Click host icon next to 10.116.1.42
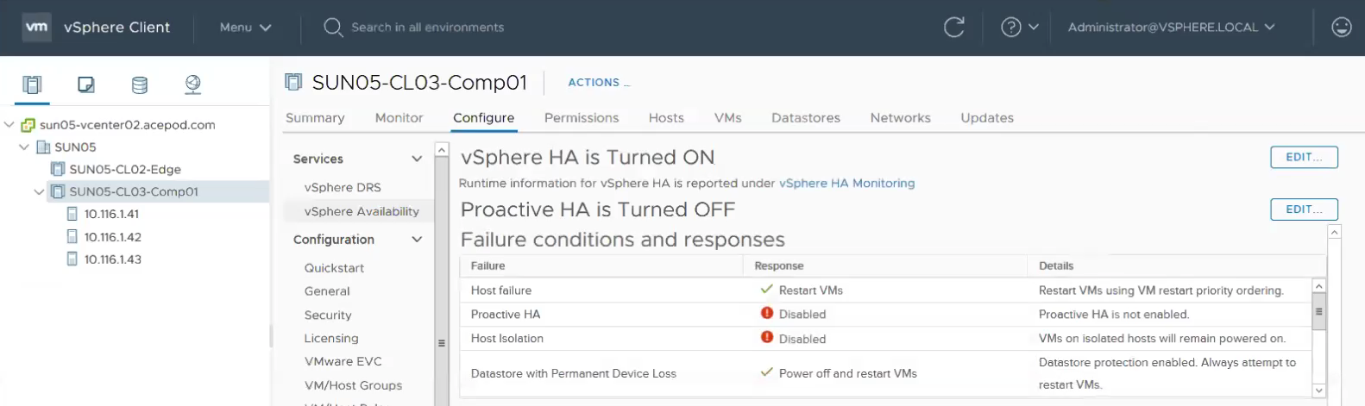 click(72, 237)
